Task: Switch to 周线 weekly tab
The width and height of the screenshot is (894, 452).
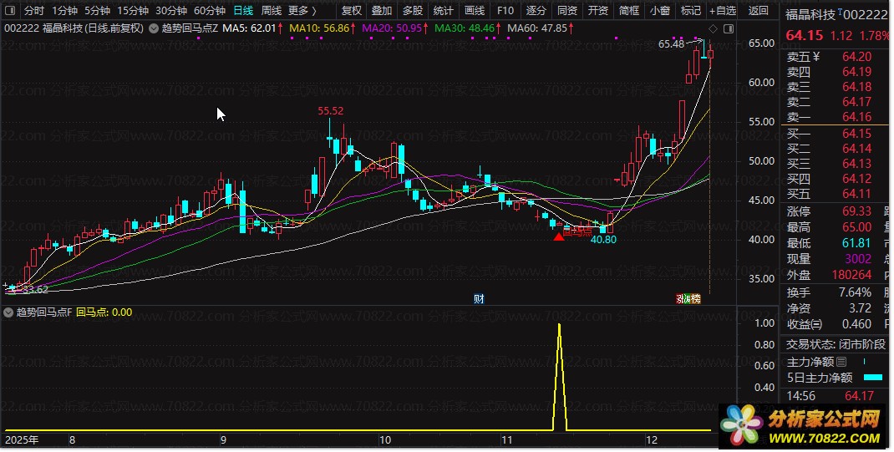Action: click(272, 10)
